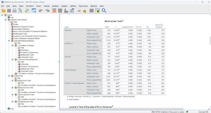Click the Redo arrow icon

coord(47,11)
